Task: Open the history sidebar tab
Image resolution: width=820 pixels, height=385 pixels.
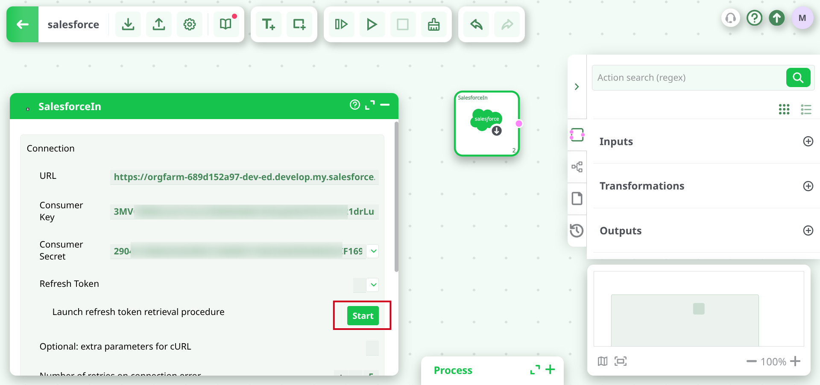Action: [577, 230]
